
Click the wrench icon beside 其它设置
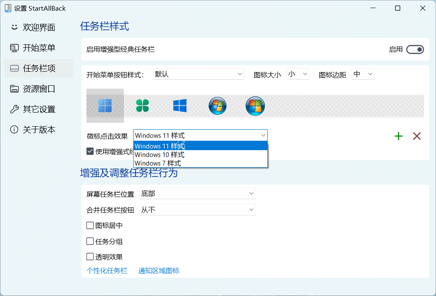pyautogui.click(x=14, y=109)
